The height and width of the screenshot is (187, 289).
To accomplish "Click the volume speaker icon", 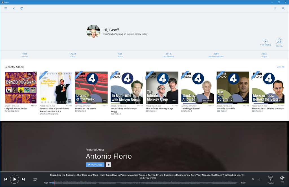I will pyautogui.click(x=282, y=178).
